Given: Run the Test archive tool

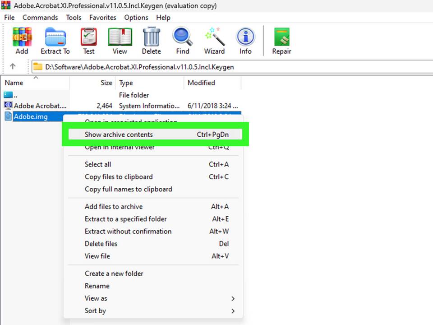Looking at the screenshot, I should tap(89, 41).
